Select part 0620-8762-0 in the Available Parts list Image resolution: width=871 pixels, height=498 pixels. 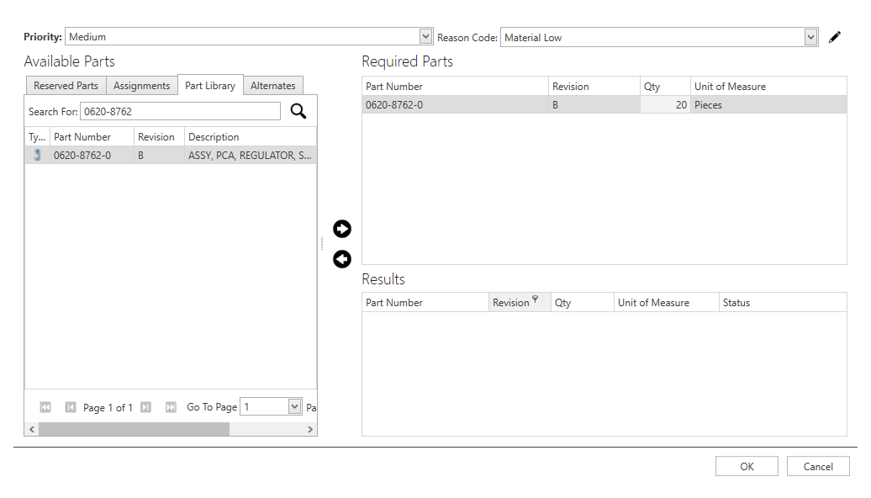coord(171,155)
